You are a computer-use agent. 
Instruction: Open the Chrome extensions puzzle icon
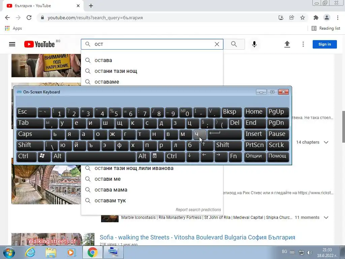pyautogui.click(x=316, y=18)
